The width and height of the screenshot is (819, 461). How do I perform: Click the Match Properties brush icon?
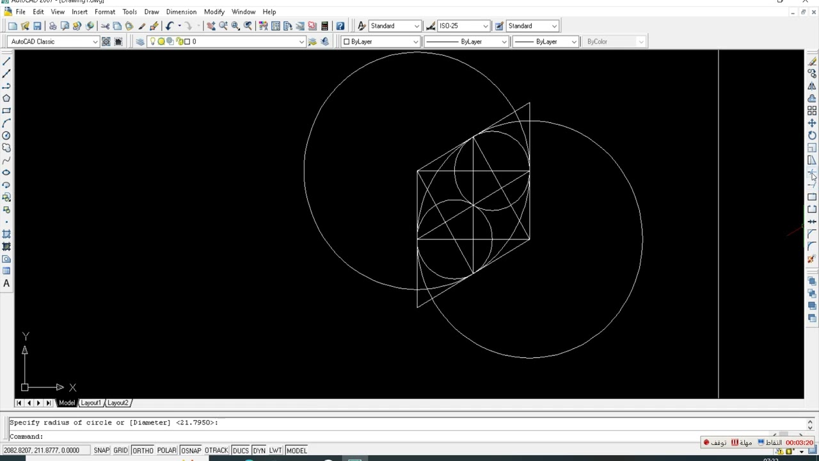point(154,26)
